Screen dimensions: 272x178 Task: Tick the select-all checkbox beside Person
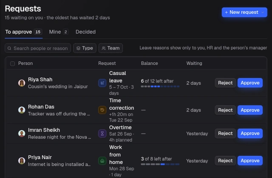coord(12,64)
